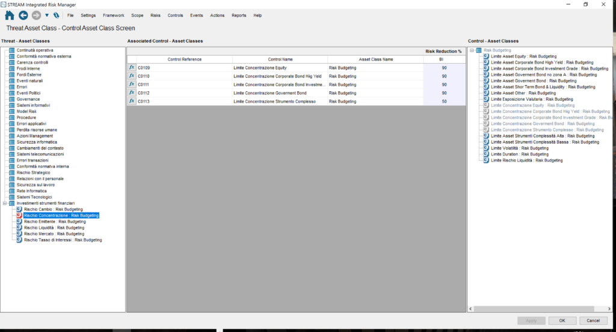
Task: Click the fx icon for C0109
Action: pyautogui.click(x=132, y=67)
